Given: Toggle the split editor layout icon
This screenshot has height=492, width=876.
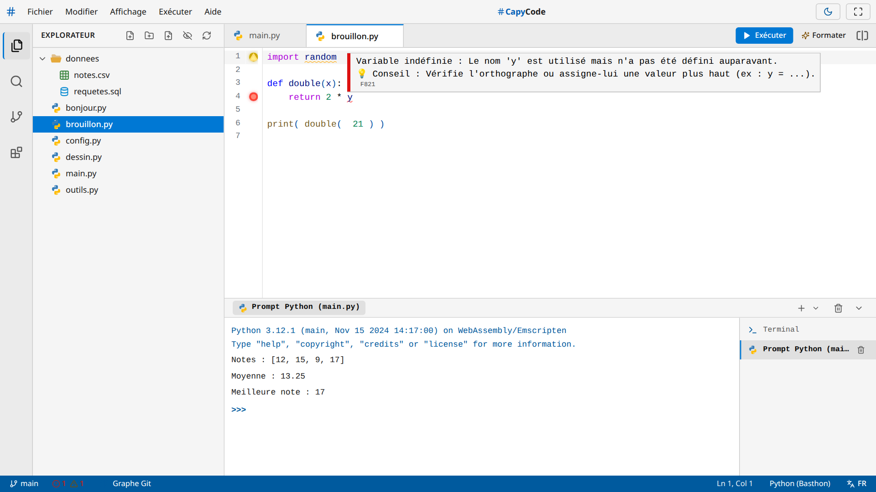Looking at the screenshot, I should pyautogui.click(x=862, y=36).
